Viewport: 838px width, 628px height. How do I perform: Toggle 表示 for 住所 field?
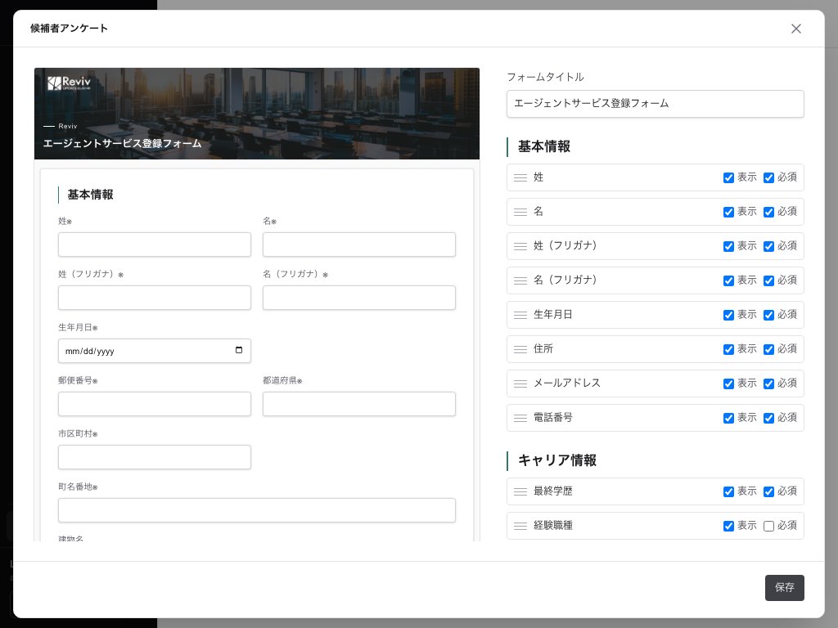[728, 349]
